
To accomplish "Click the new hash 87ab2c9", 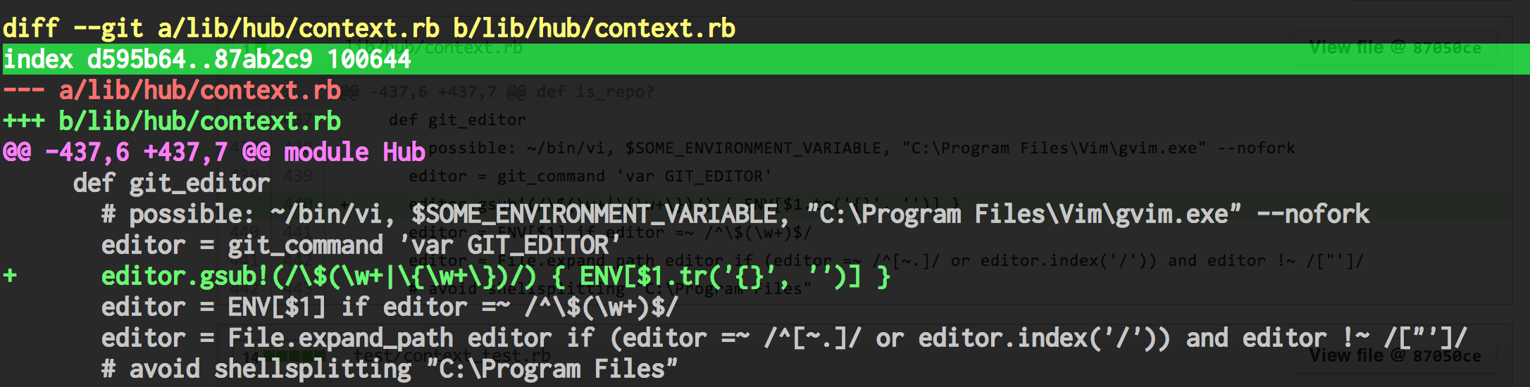I will (x=263, y=59).
